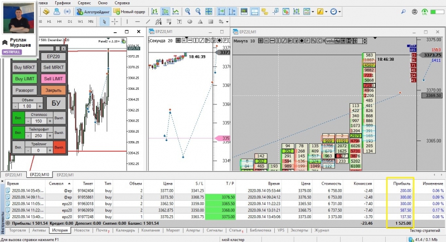
Task: Click the Sell MRKT button
Action: (x=54, y=67)
